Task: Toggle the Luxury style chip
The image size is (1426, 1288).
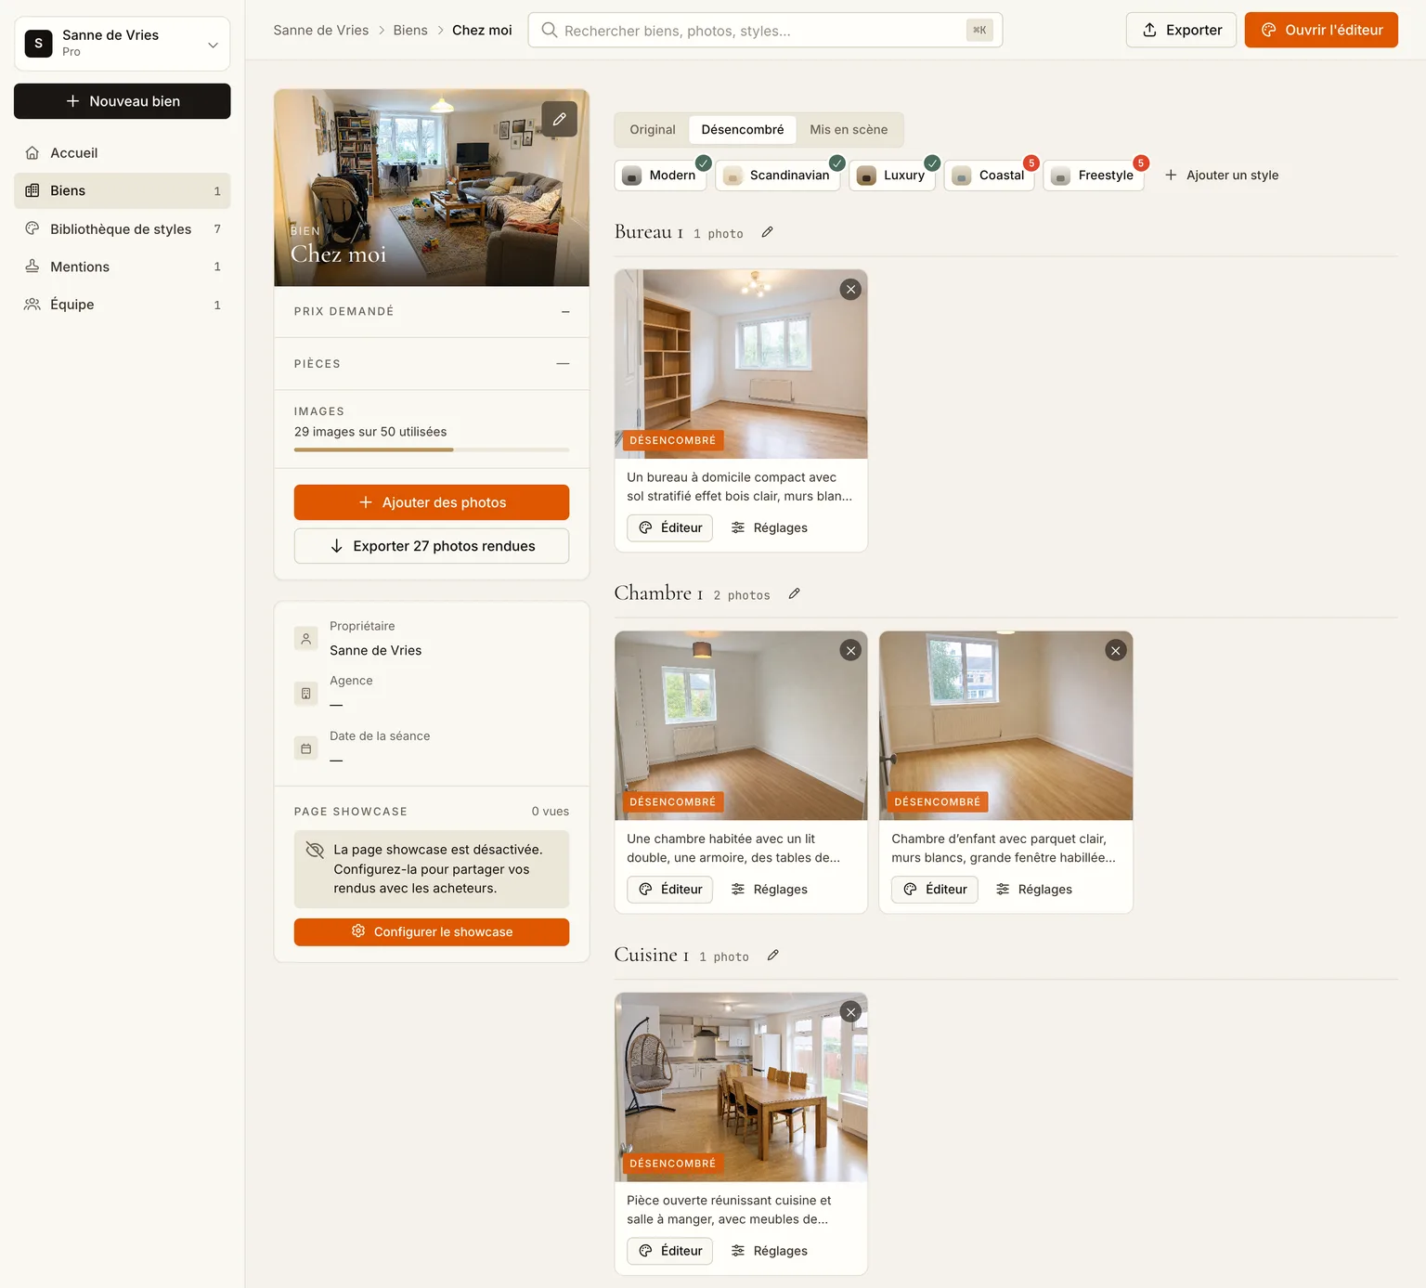Action: pos(892,176)
